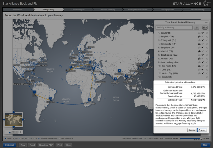This screenshot has width=213, height=148.
Task: Click the mileage progress bar
Action: tap(191, 138)
